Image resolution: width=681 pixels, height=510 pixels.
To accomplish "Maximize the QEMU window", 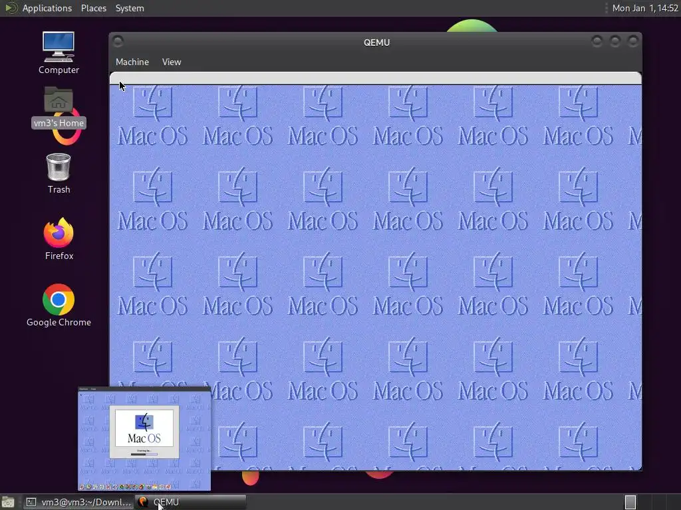I will click(x=615, y=41).
